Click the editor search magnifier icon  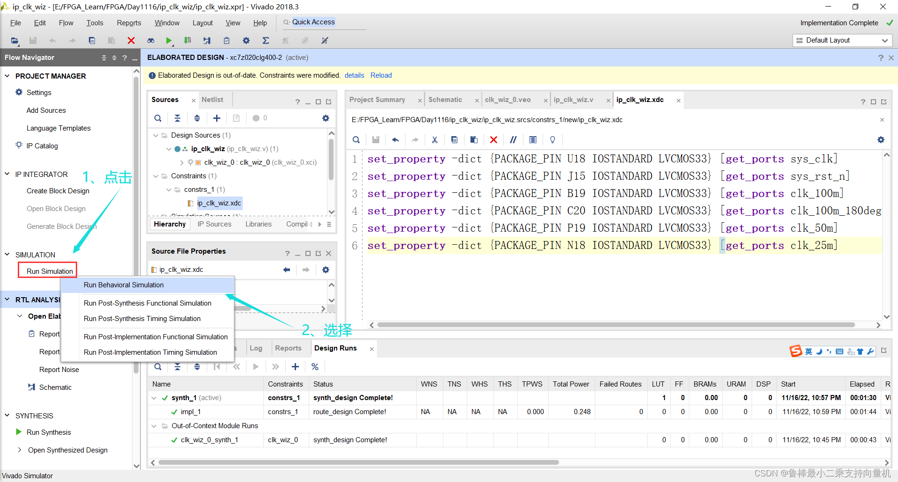[356, 140]
